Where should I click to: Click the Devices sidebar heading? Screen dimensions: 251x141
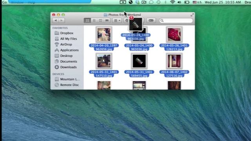pyautogui.click(x=58, y=74)
